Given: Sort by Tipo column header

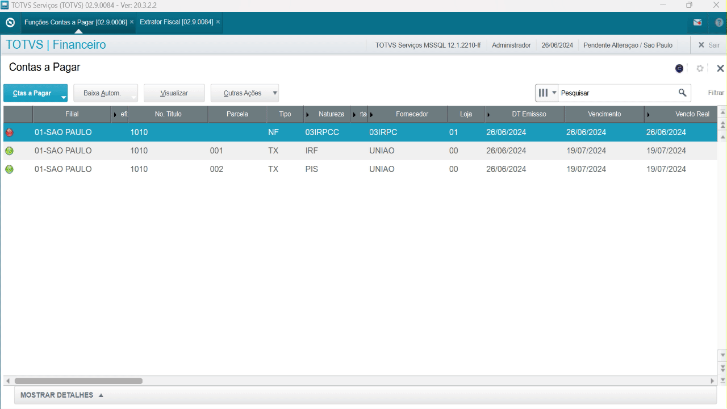Looking at the screenshot, I should point(285,114).
